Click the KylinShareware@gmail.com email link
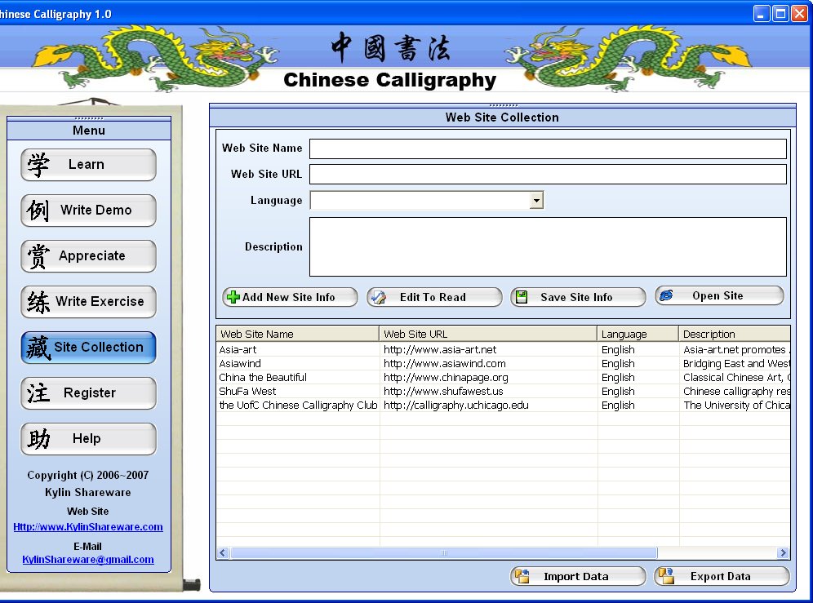This screenshot has height=603, width=813. click(88, 560)
